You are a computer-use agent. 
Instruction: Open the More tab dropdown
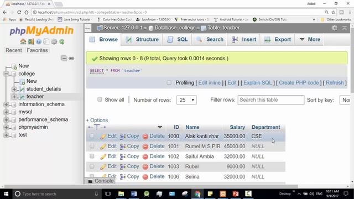(x=310, y=39)
